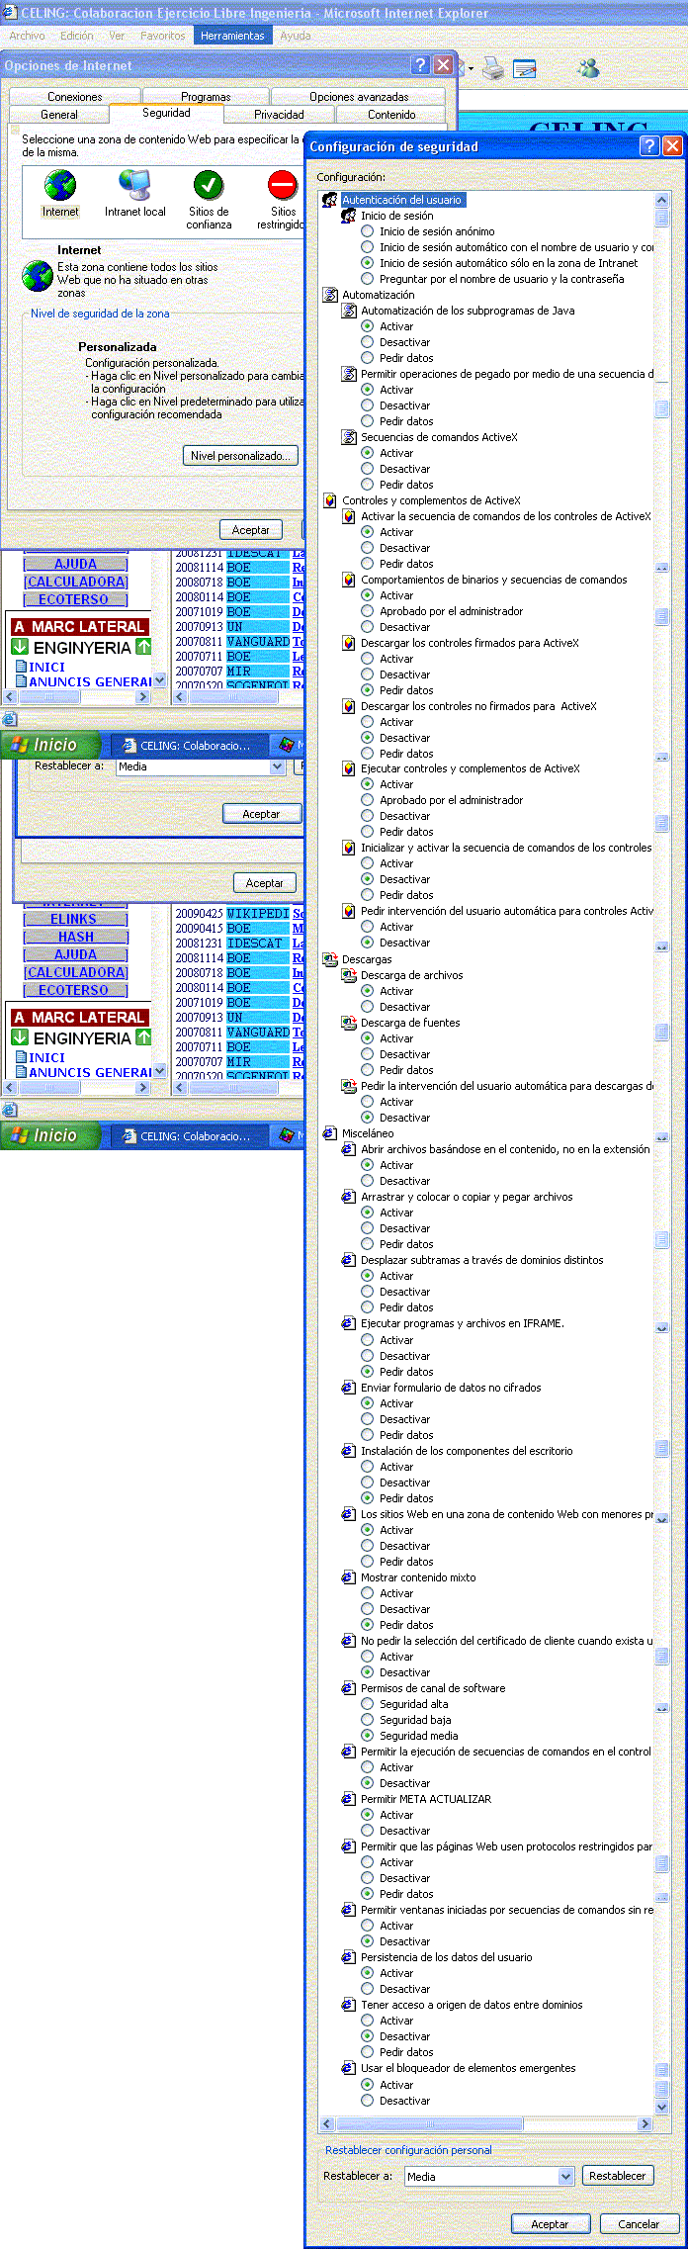Click icon beside Inicio de sesión setting
The width and height of the screenshot is (688, 2249).
(349, 216)
